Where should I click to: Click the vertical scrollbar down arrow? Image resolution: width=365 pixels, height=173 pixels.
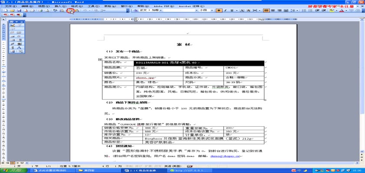[x=362, y=151]
